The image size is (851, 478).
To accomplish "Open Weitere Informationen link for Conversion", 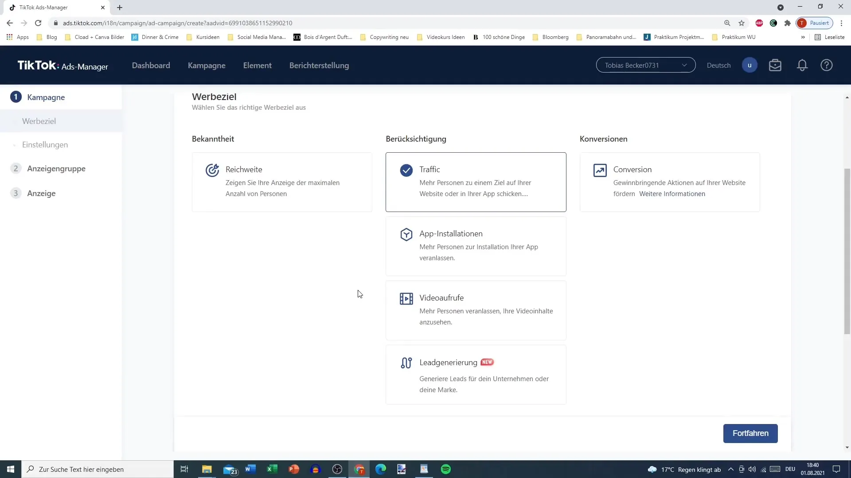I will click(x=672, y=194).
